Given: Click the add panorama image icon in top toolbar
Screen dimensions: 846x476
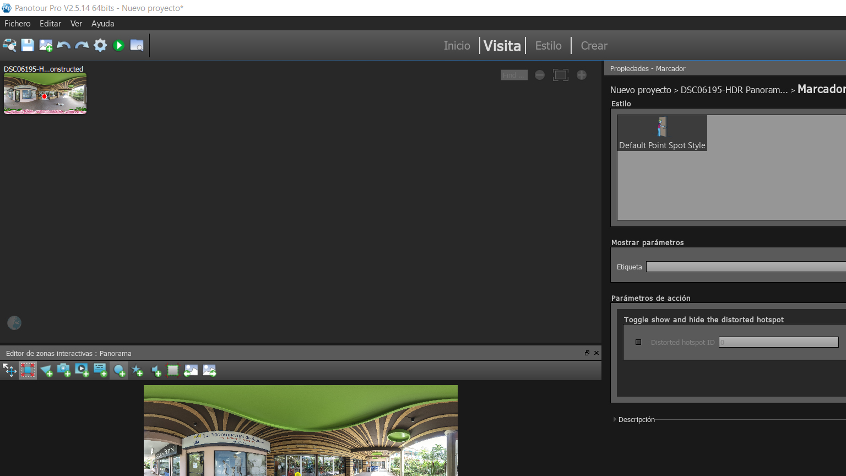Looking at the screenshot, I should tap(46, 45).
